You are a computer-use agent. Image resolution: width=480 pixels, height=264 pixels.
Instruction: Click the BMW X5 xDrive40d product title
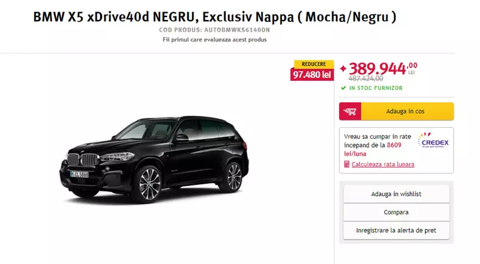point(214,17)
